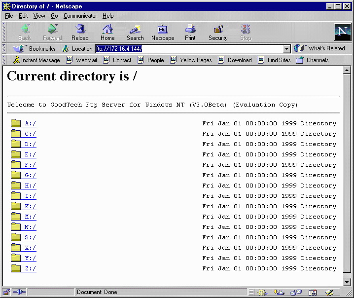
Task: Open the Search toolbar button
Action: 135,32
